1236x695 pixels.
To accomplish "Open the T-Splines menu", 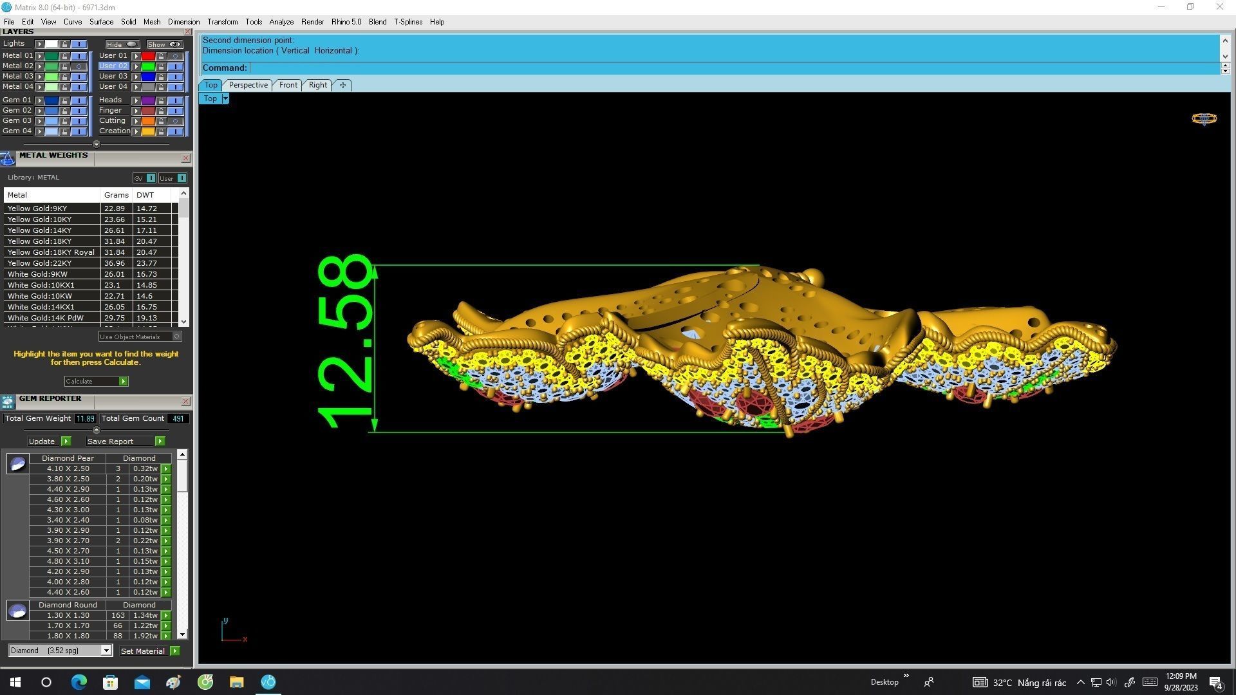I will (407, 22).
